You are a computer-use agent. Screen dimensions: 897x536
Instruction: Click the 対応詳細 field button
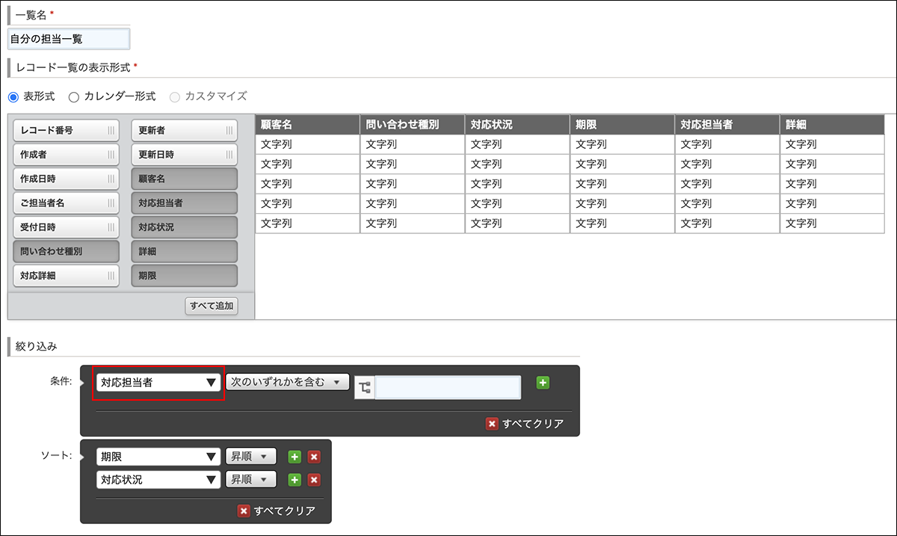pyautogui.click(x=66, y=276)
